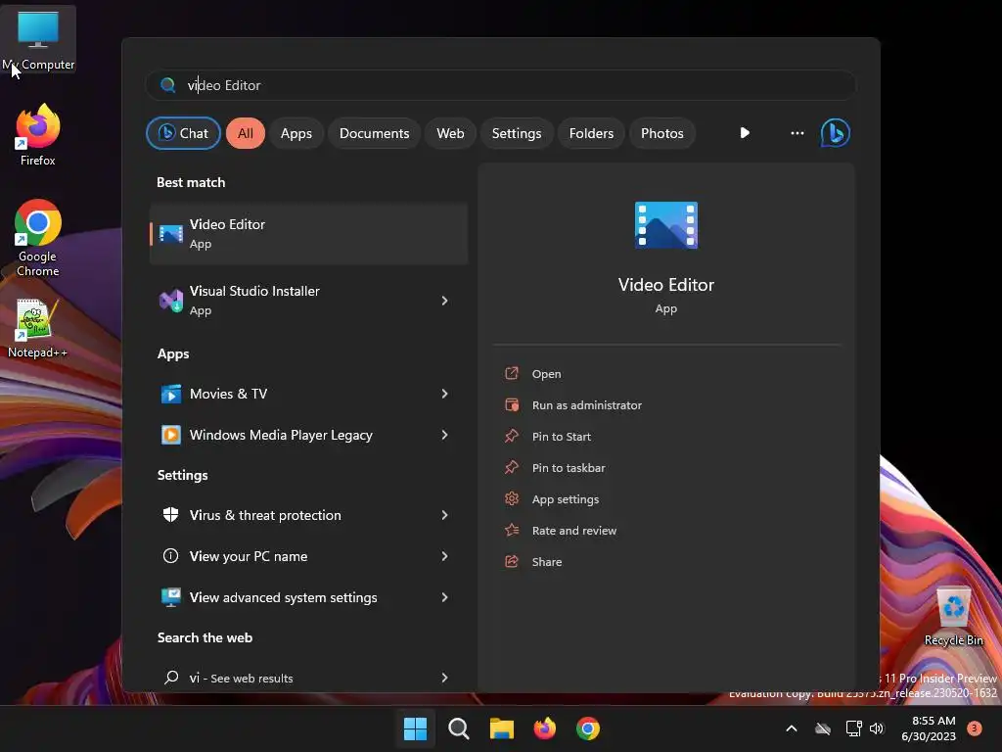The width and height of the screenshot is (1002, 752).
Task: Click the network tray icon
Action: [x=853, y=728]
